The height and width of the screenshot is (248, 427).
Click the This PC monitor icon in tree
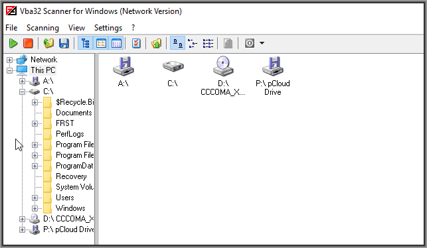tap(22, 70)
